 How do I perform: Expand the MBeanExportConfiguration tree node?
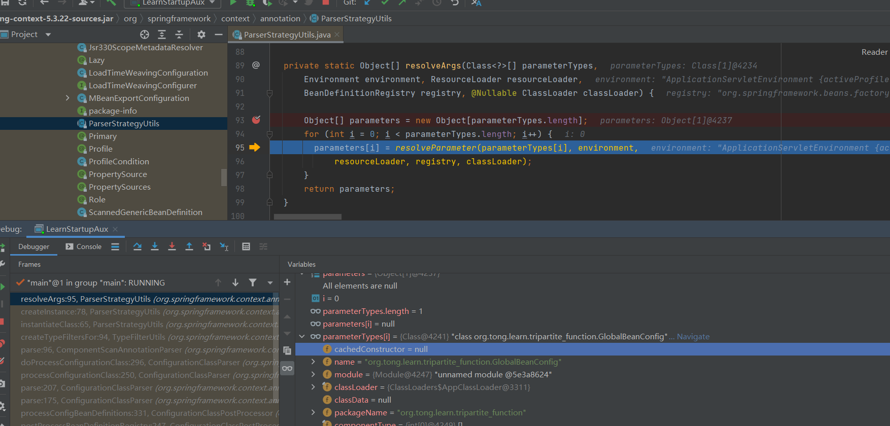[x=67, y=98]
